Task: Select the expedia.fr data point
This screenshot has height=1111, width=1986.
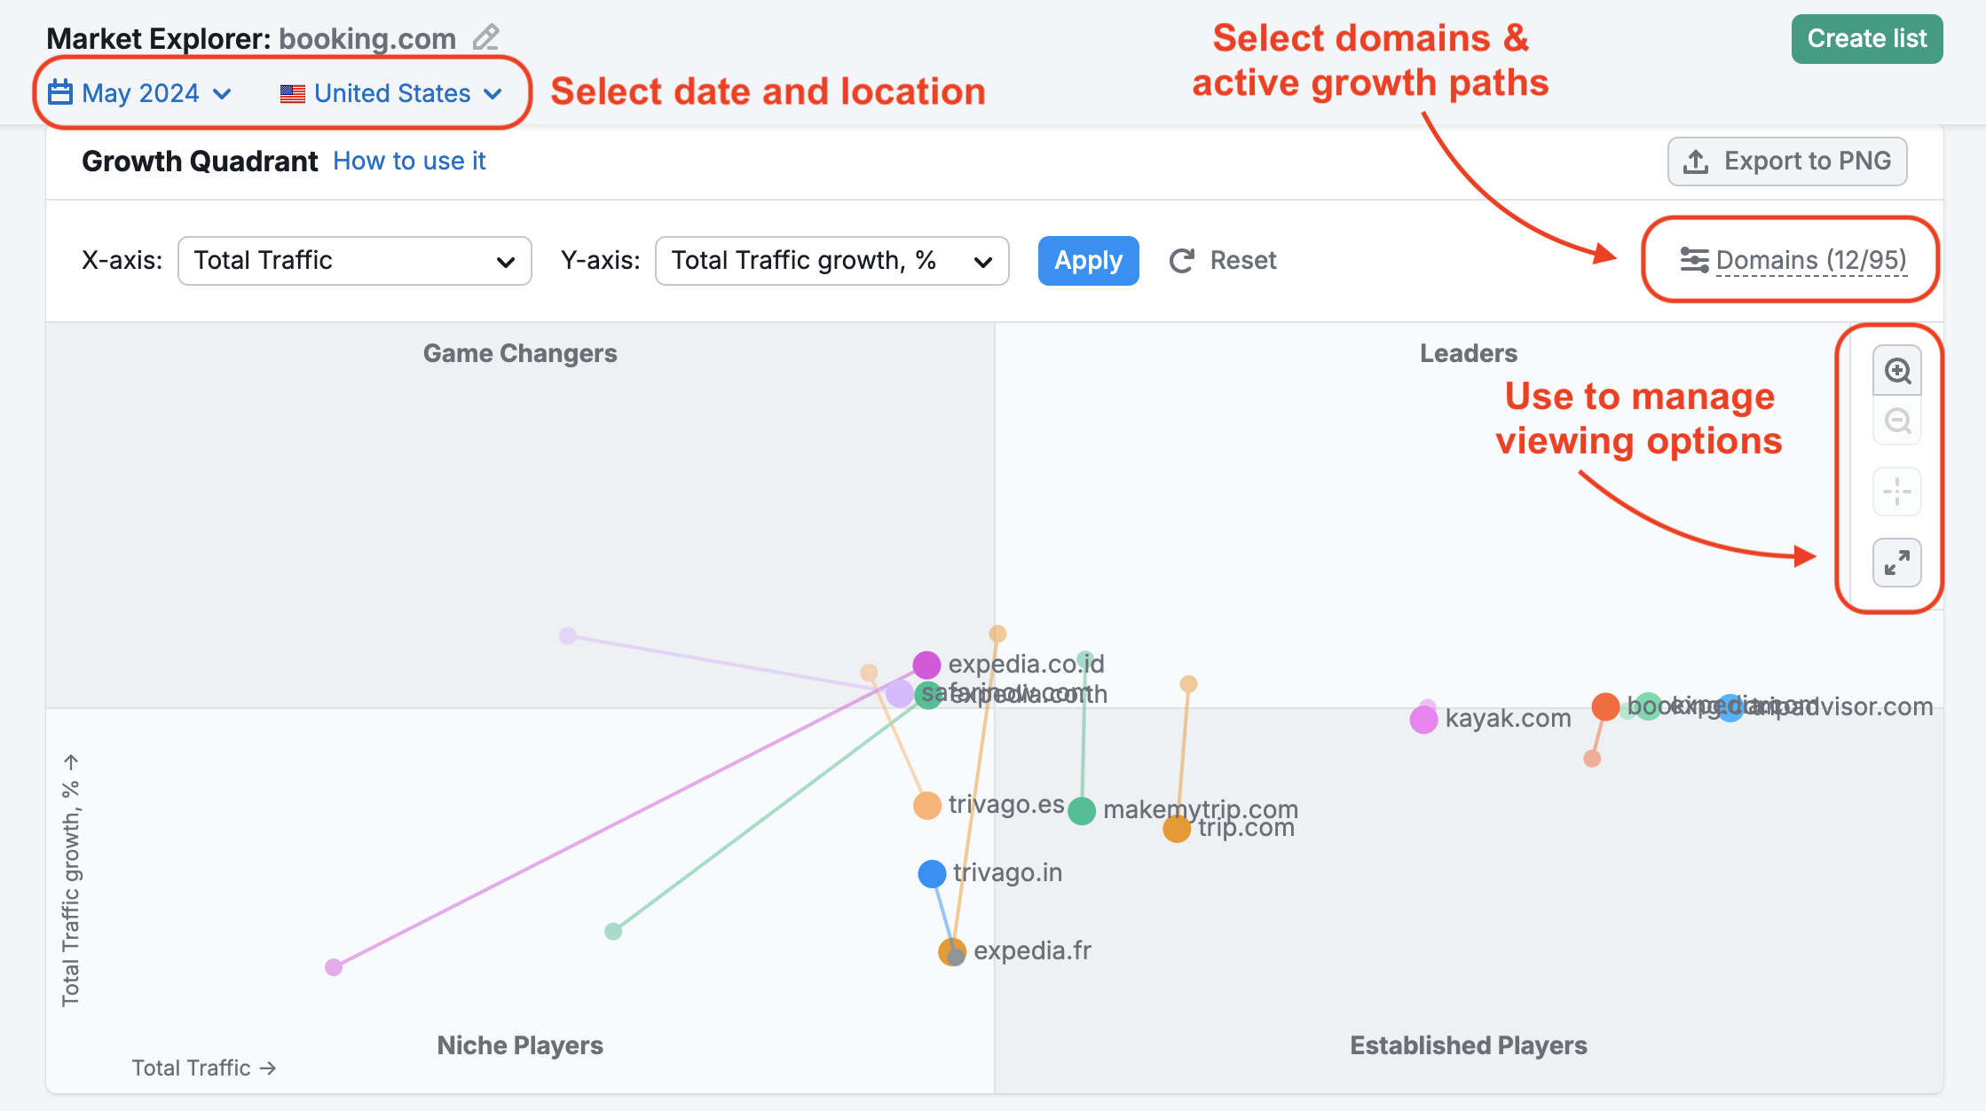Action: coord(952,952)
